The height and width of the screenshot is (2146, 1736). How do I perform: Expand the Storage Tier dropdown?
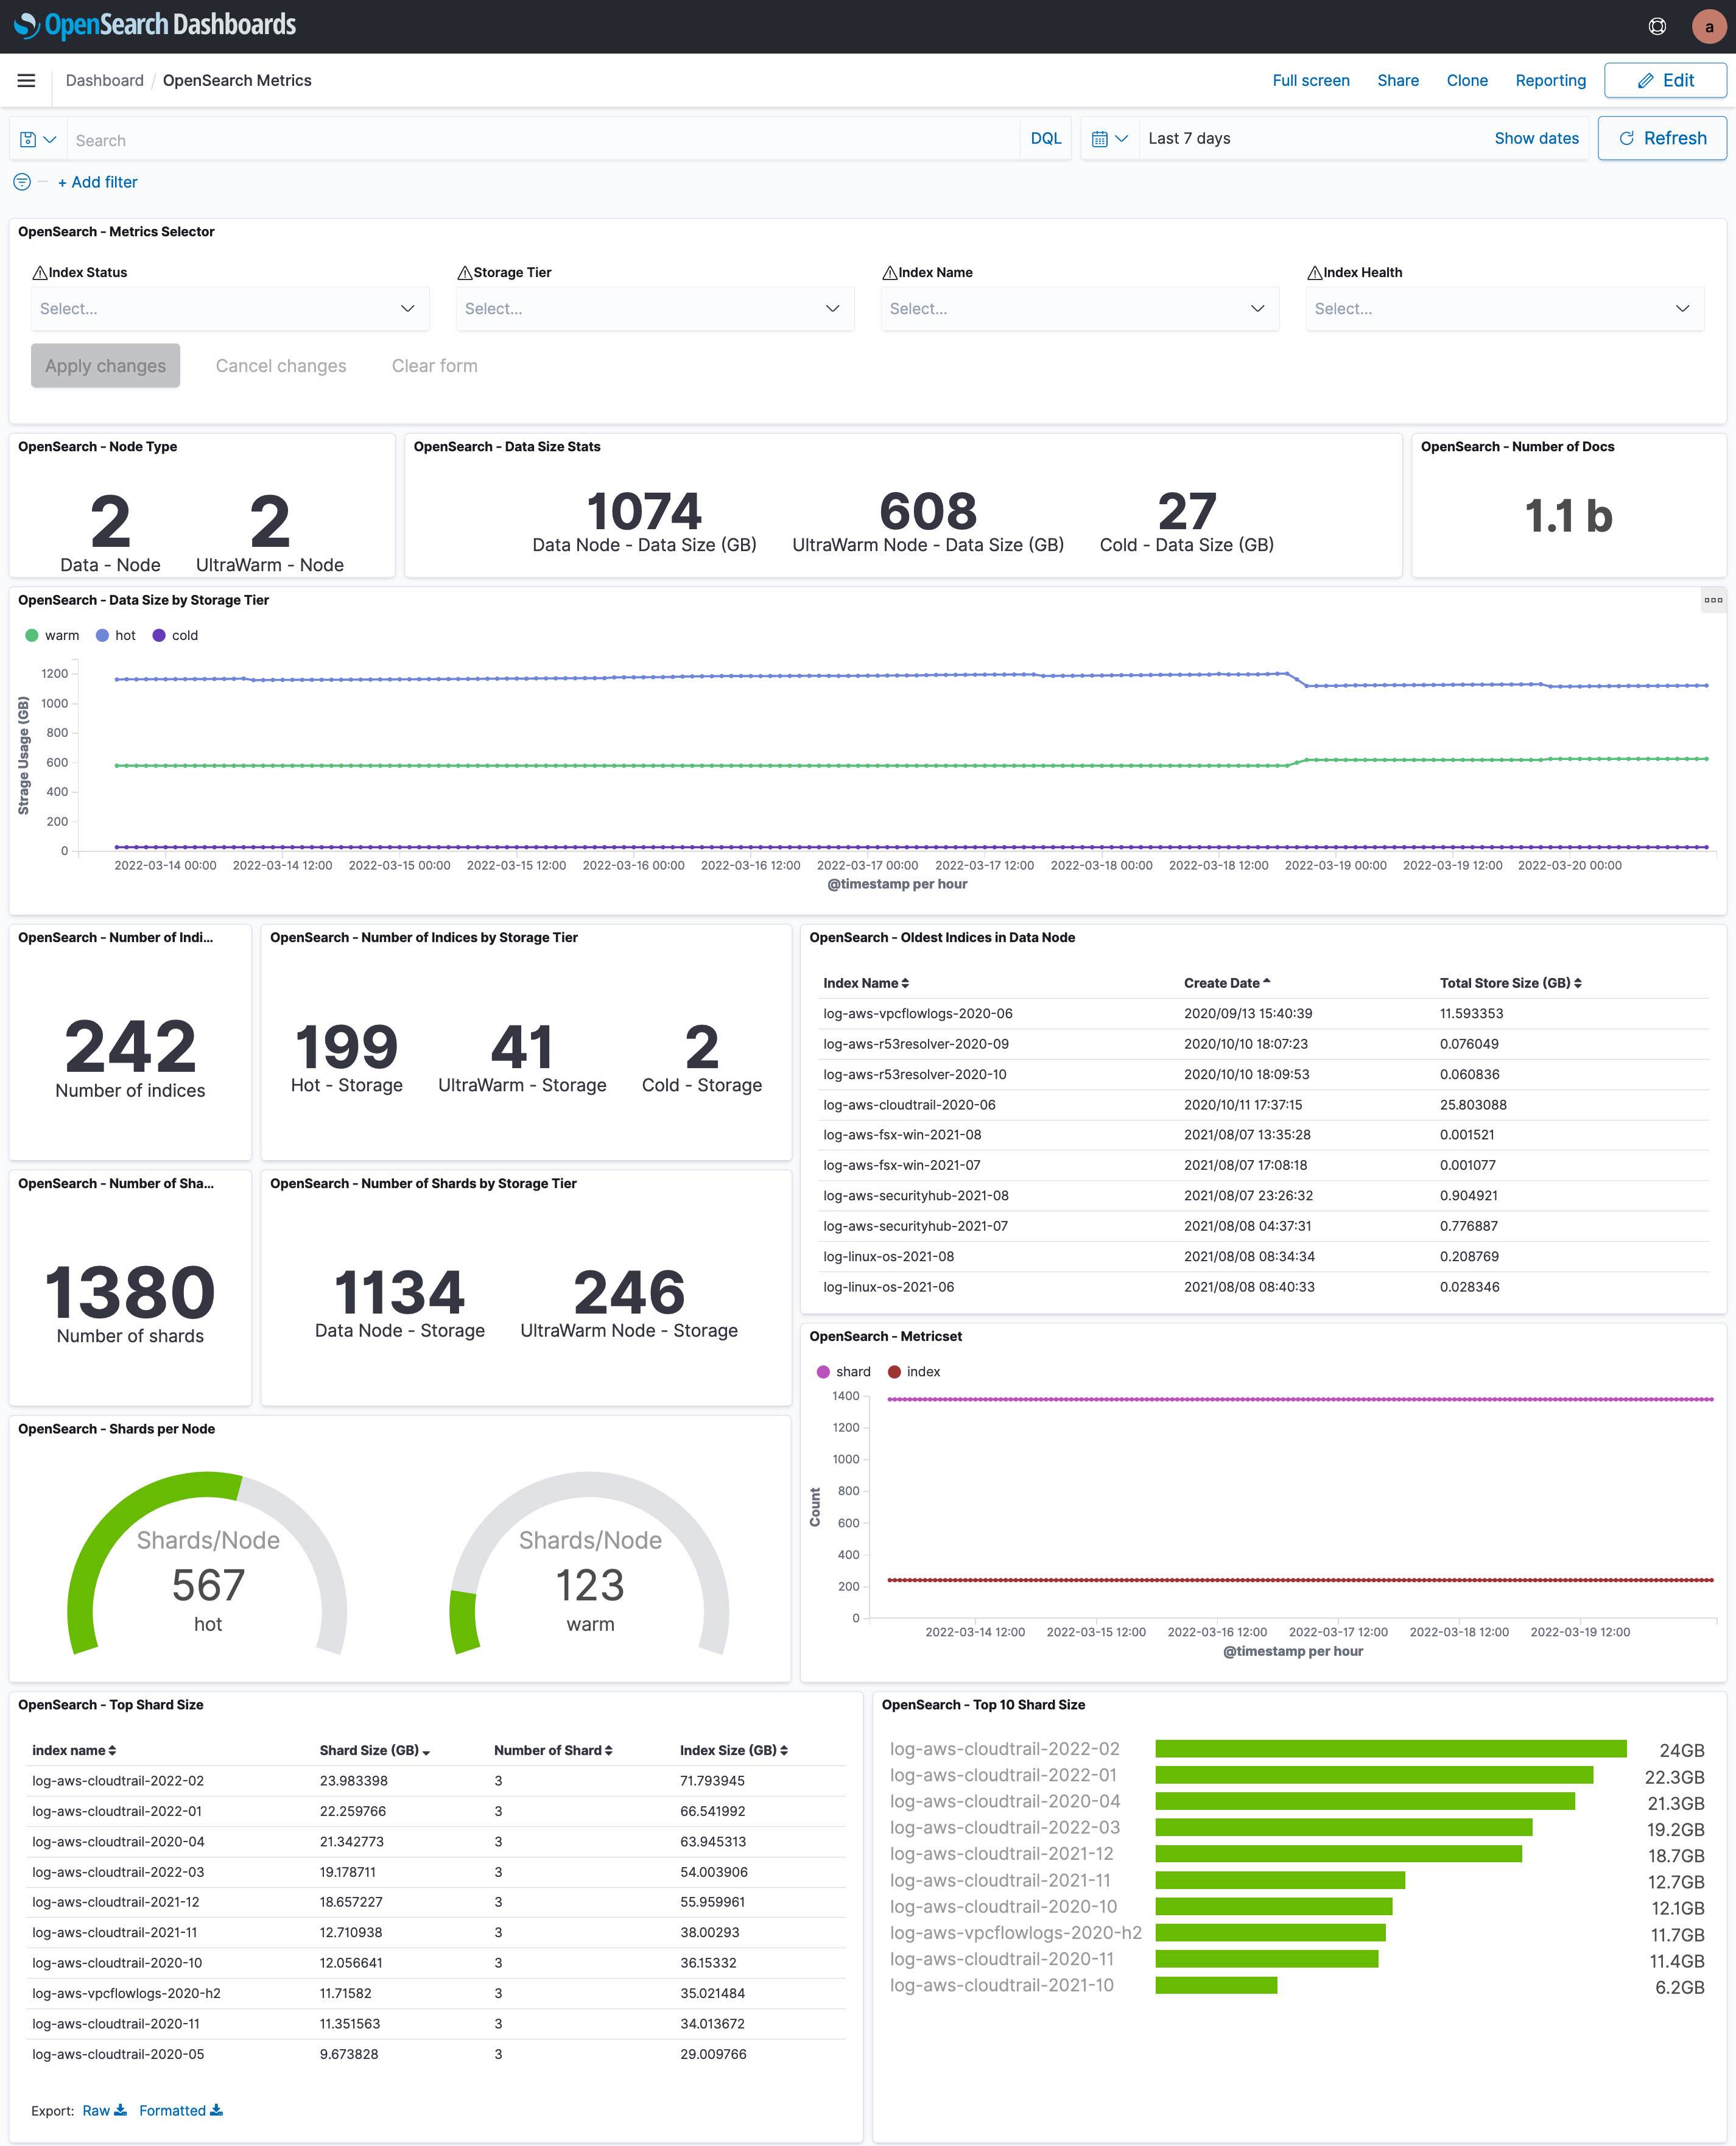[x=655, y=309]
